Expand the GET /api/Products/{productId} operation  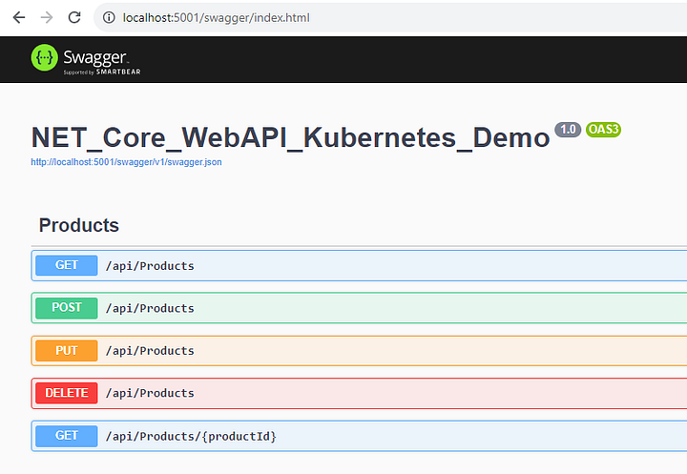coord(359,436)
